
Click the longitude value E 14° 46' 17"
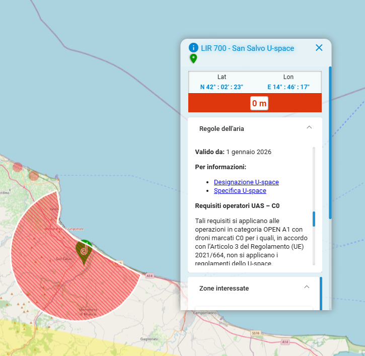[288, 87]
